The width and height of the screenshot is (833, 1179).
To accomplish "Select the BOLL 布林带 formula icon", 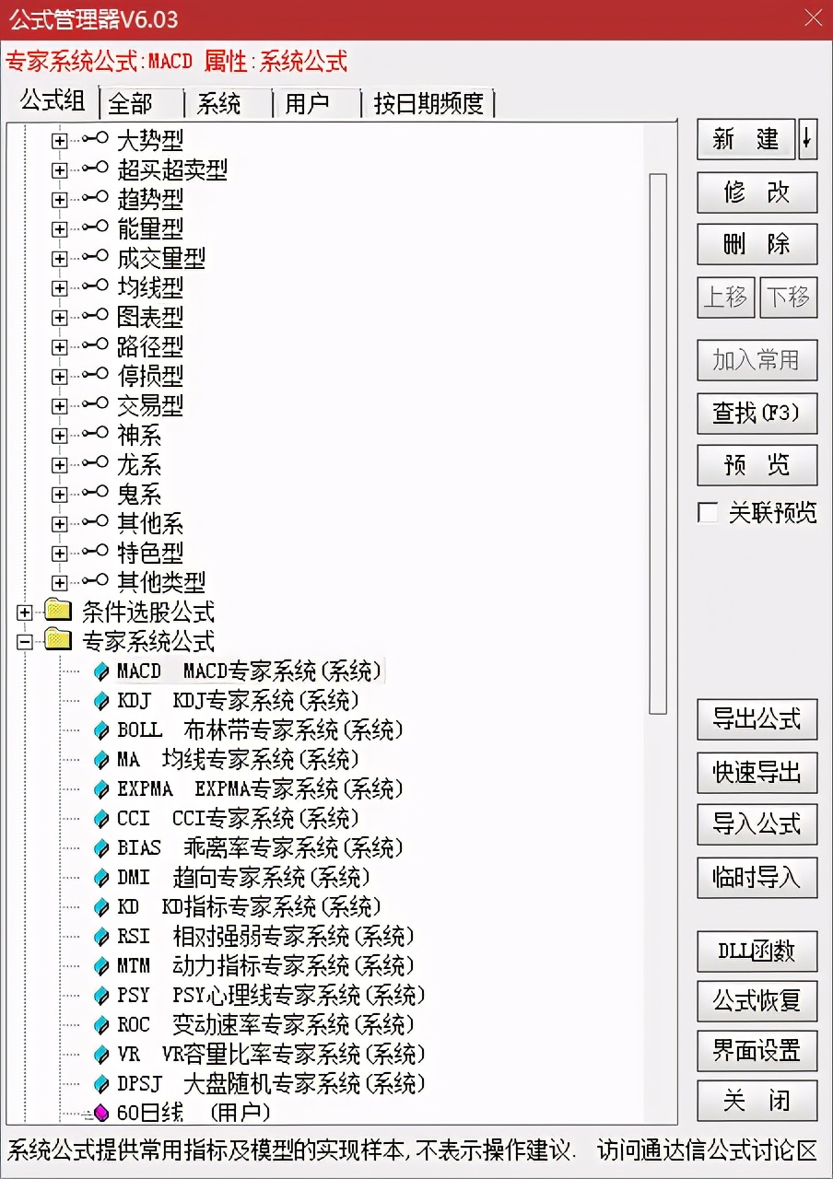I will pos(102,730).
